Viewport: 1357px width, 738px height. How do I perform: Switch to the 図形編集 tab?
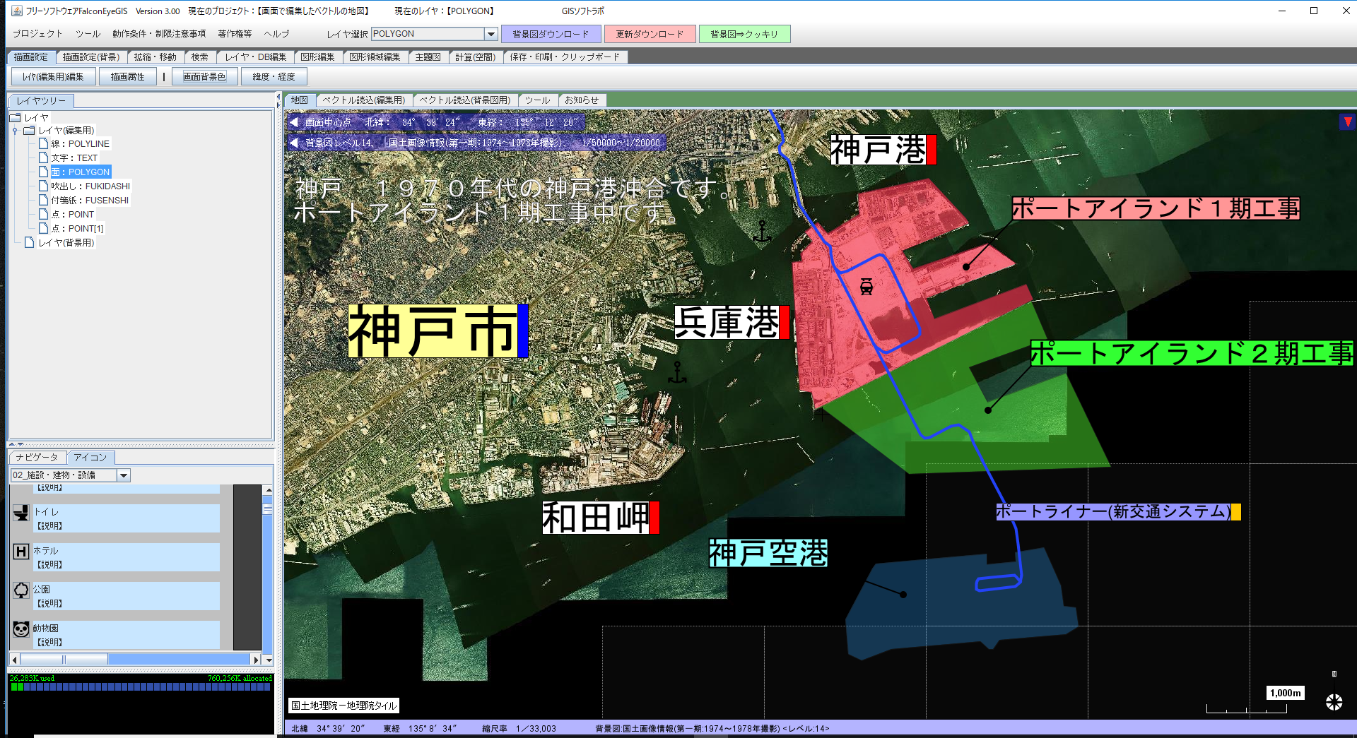click(x=318, y=57)
